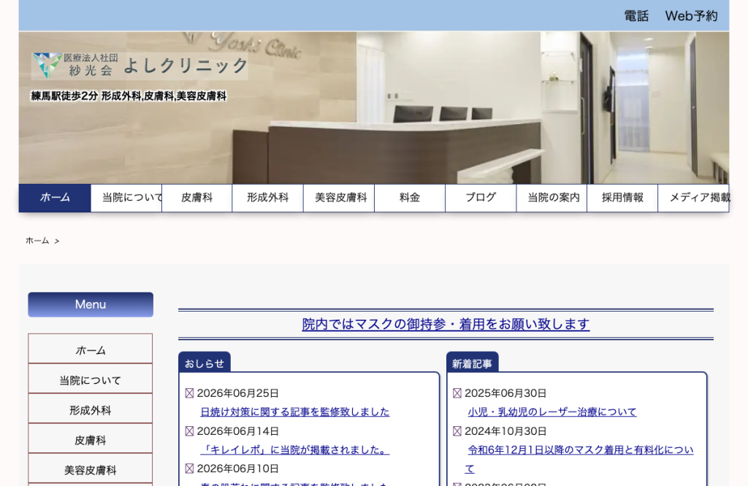Viewport: 748px width, 486px height.
Task: Select 当院について in the sidebar menu
Action: (x=90, y=380)
